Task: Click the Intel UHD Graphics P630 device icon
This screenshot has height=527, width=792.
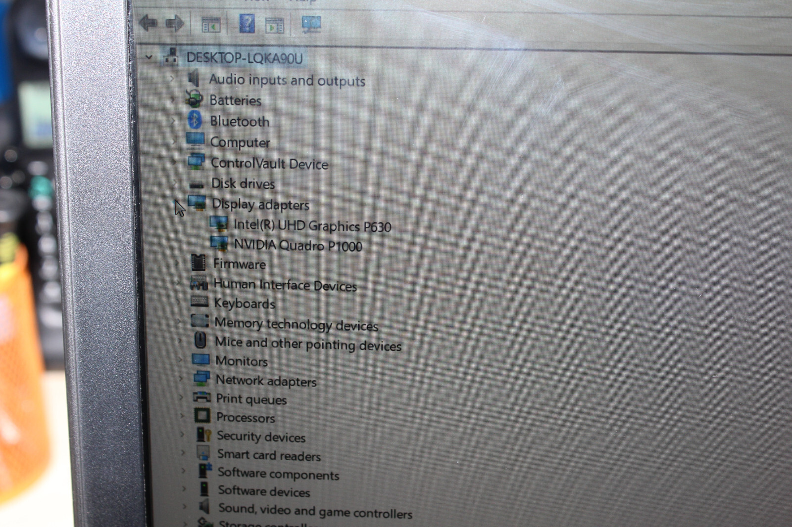Action: pos(219,224)
